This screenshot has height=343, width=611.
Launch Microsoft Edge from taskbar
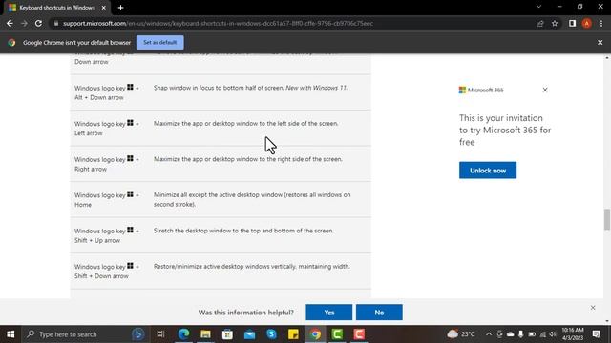(183, 334)
